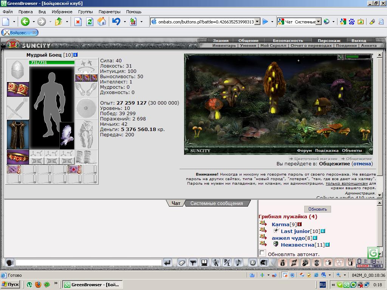This screenshot has width=387, height=290.
Task: Click the speaking head icon left of chat input
Action: 9,263
